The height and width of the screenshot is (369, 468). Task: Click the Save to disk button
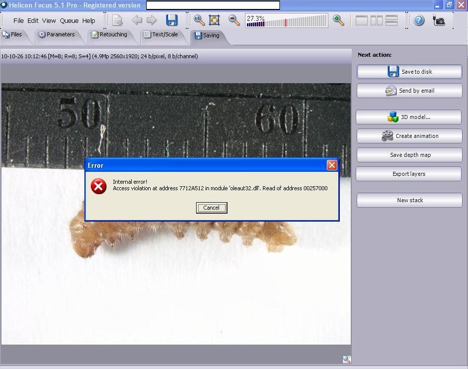click(409, 72)
